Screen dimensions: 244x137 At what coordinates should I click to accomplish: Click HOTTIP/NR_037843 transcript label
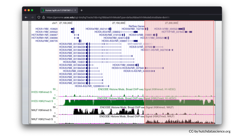pyautogui.click(x=173, y=32)
